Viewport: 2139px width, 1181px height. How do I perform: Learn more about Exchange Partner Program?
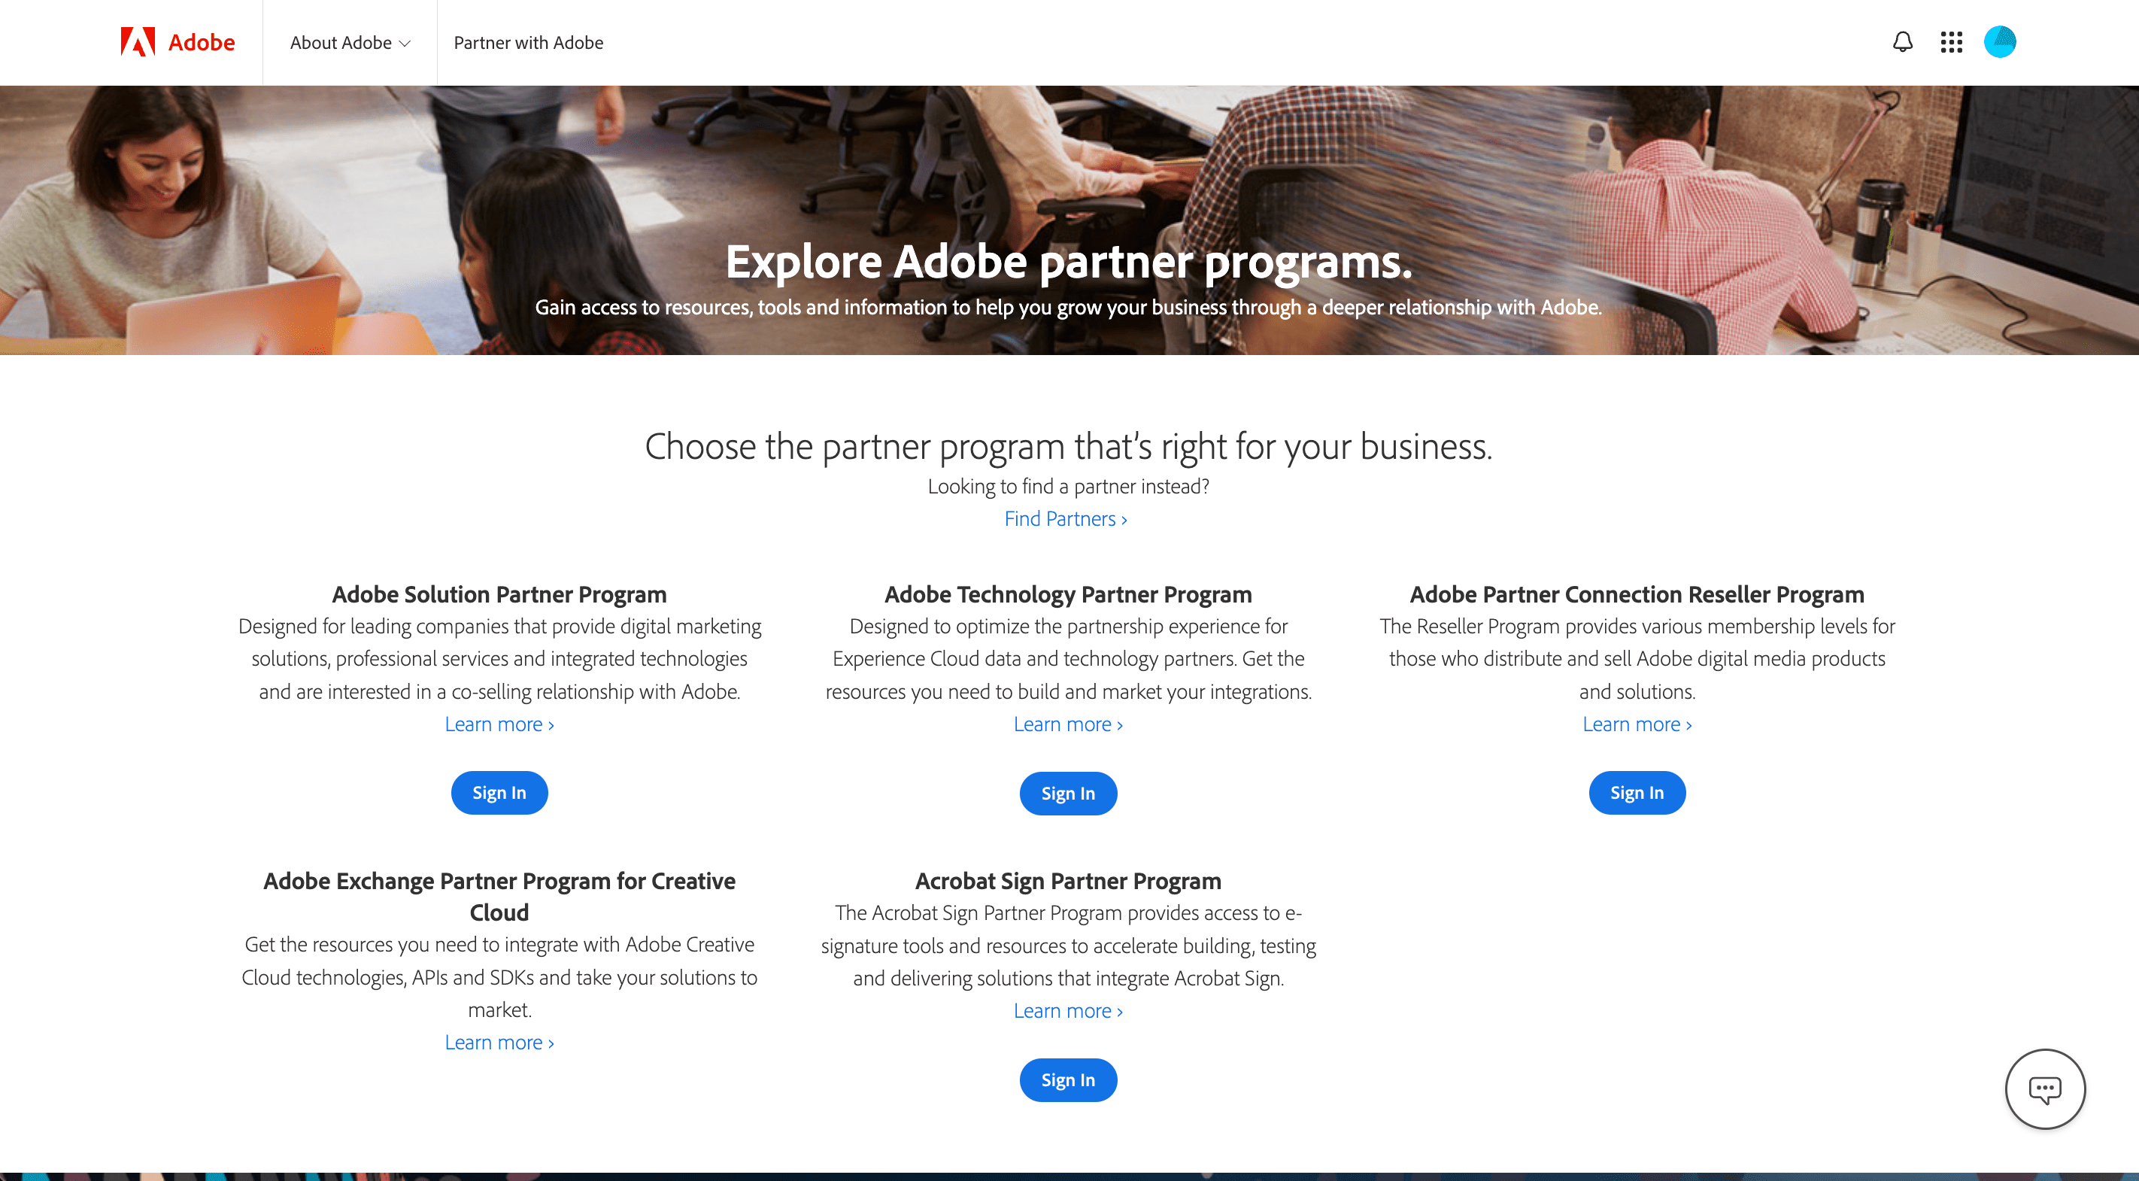499,1043
